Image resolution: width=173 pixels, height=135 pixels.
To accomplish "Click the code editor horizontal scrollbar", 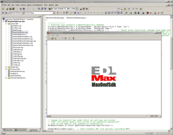I will tap(106, 131).
